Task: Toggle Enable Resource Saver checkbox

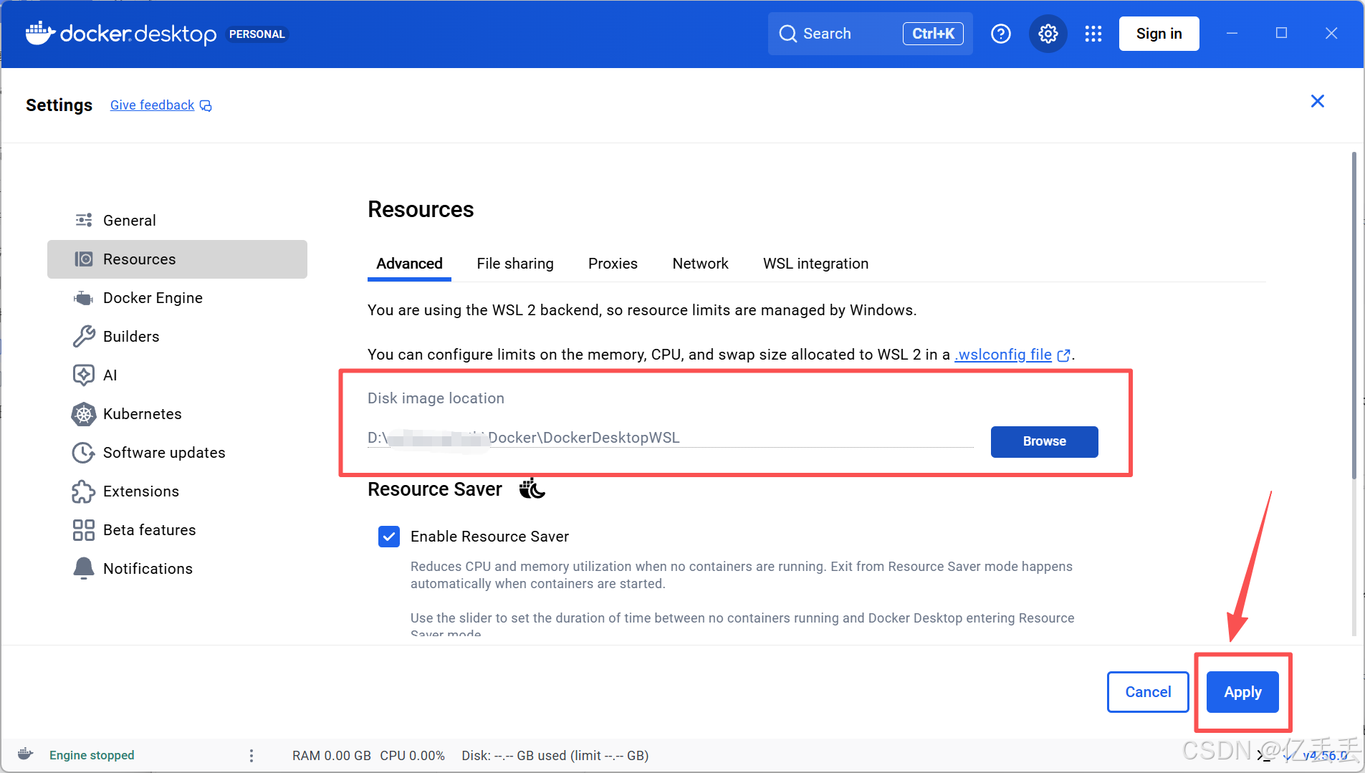Action: point(389,536)
